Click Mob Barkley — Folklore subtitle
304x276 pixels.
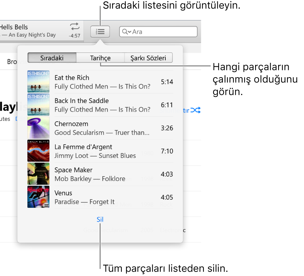click(90, 179)
